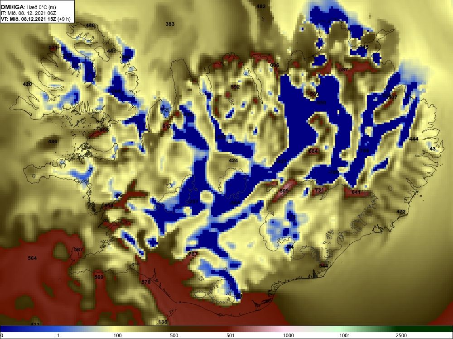Screen dimensions: 453x339
Task: Click the 482 height label on the map
Action: point(261,6)
